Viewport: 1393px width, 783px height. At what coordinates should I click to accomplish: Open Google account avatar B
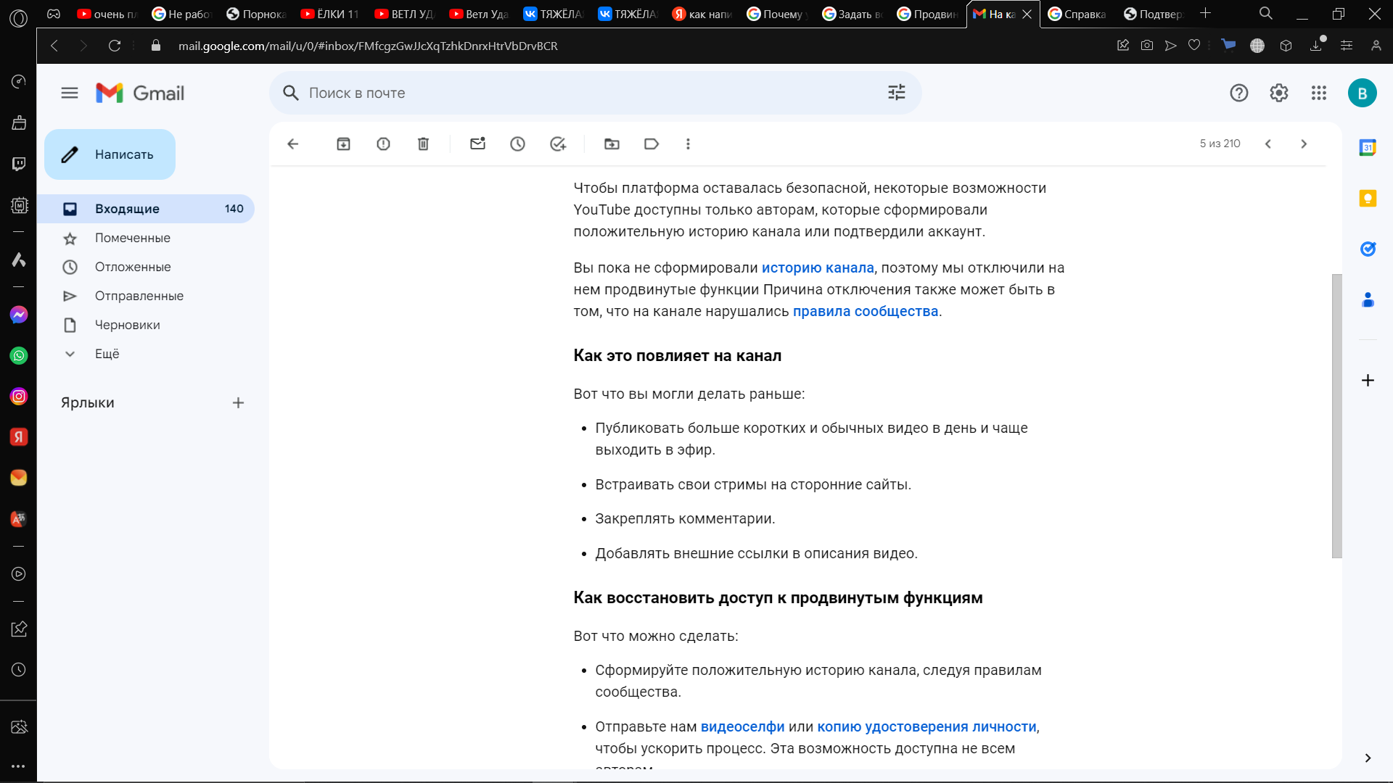[x=1363, y=93]
